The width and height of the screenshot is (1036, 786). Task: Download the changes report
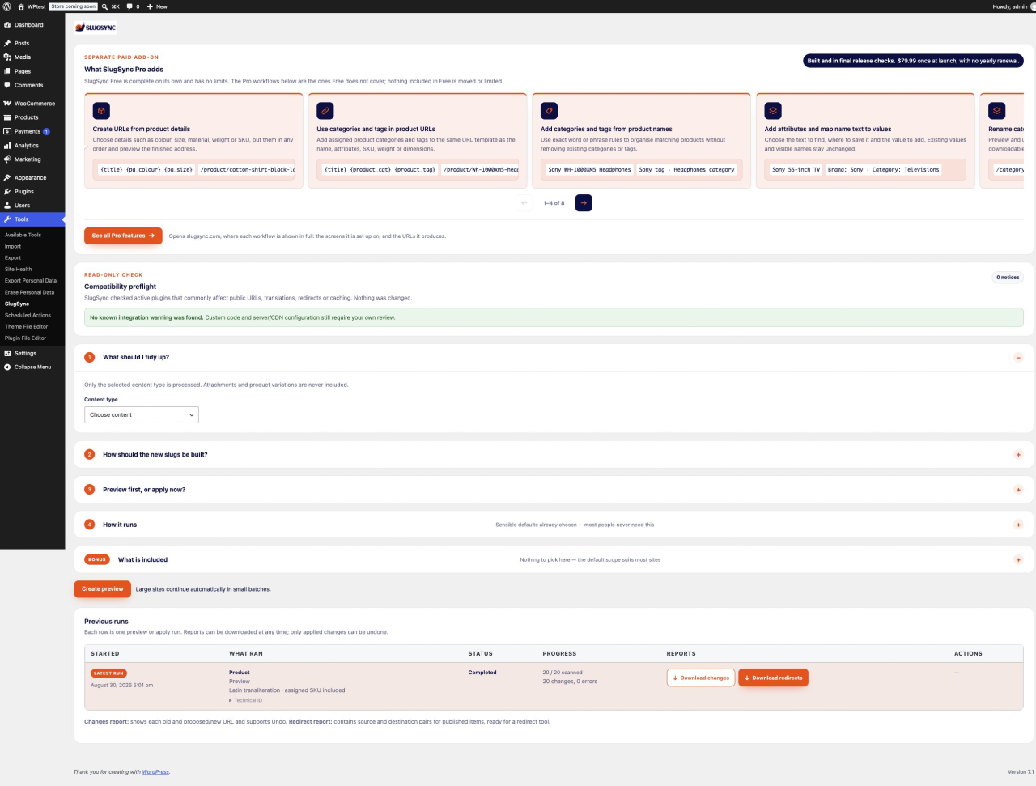pyautogui.click(x=701, y=678)
